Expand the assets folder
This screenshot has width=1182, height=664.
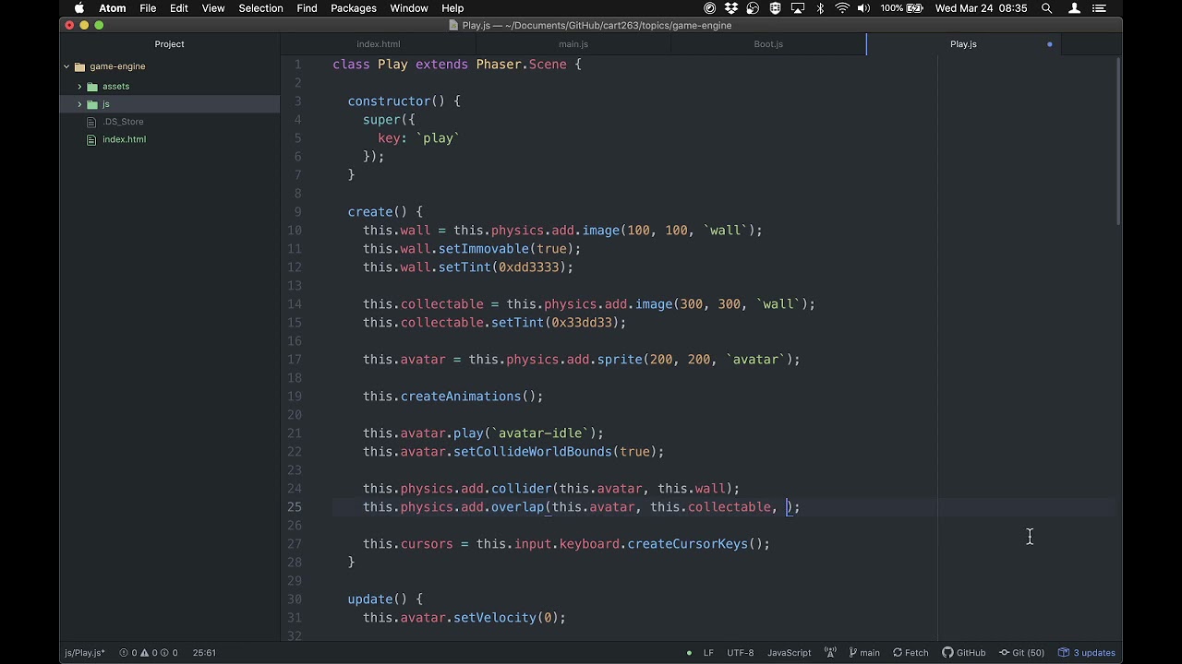tap(79, 87)
